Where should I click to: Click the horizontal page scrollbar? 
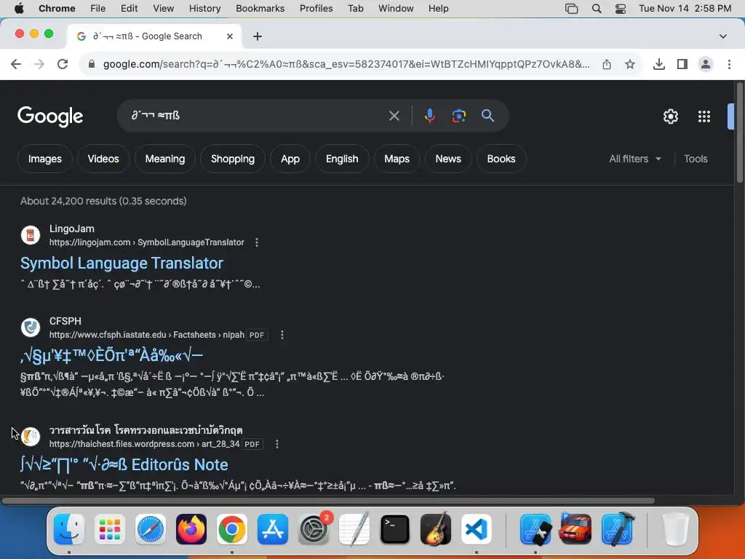[x=328, y=501]
